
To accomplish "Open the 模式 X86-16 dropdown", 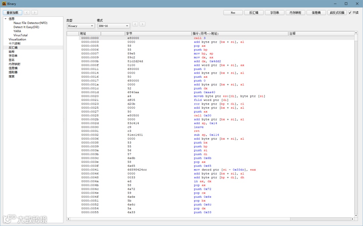I will pos(113,26).
